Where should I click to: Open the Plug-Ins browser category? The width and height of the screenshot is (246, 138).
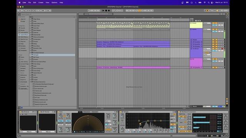pyautogui.click(x=23, y=41)
